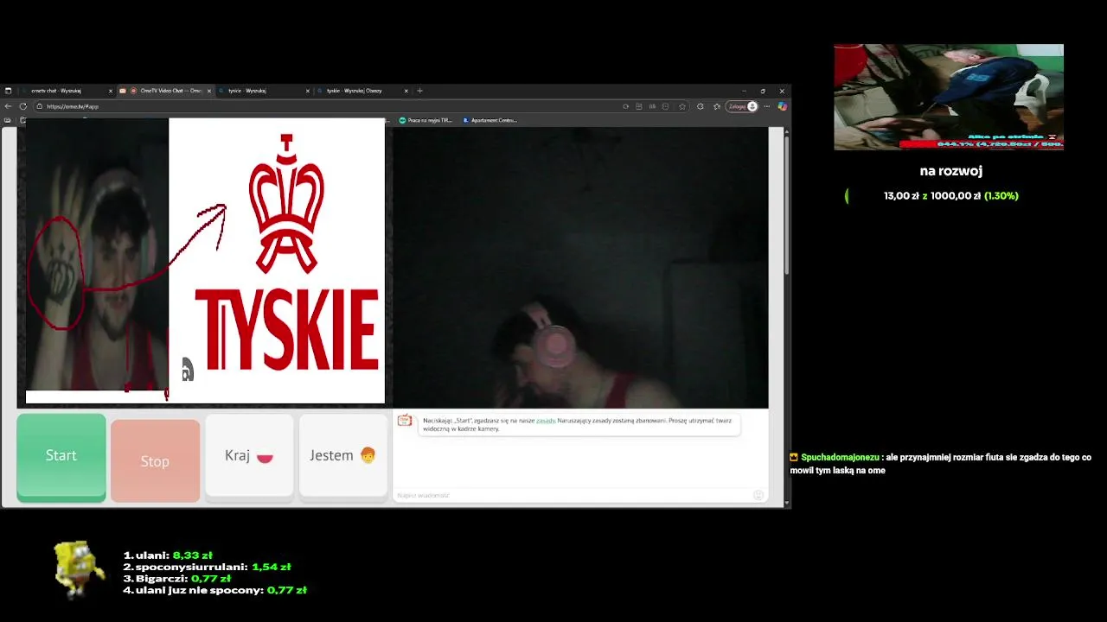Screen dimensions: 1107x622
Task: Click the address bar URL
Action: (x=73, y=106)
